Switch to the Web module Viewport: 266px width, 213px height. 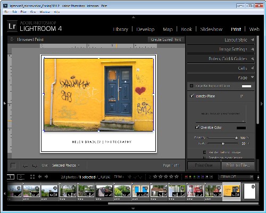[x=254, y=29]
